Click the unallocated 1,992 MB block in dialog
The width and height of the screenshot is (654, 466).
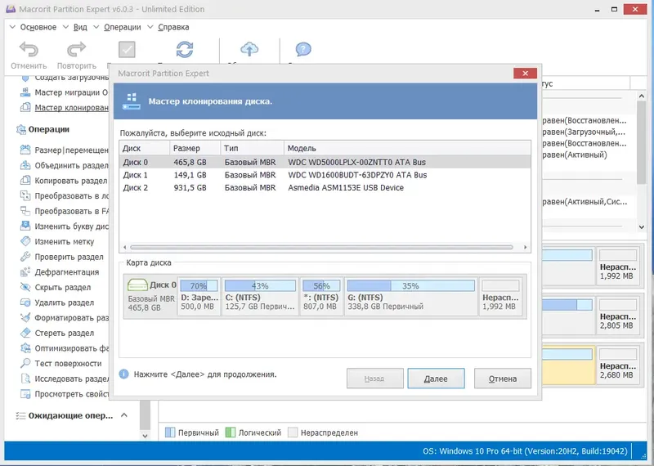point(500,296)
